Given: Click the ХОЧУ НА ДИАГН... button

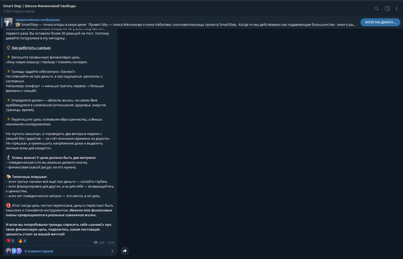Looking at the screenshot, I should (x=380, y=22).
